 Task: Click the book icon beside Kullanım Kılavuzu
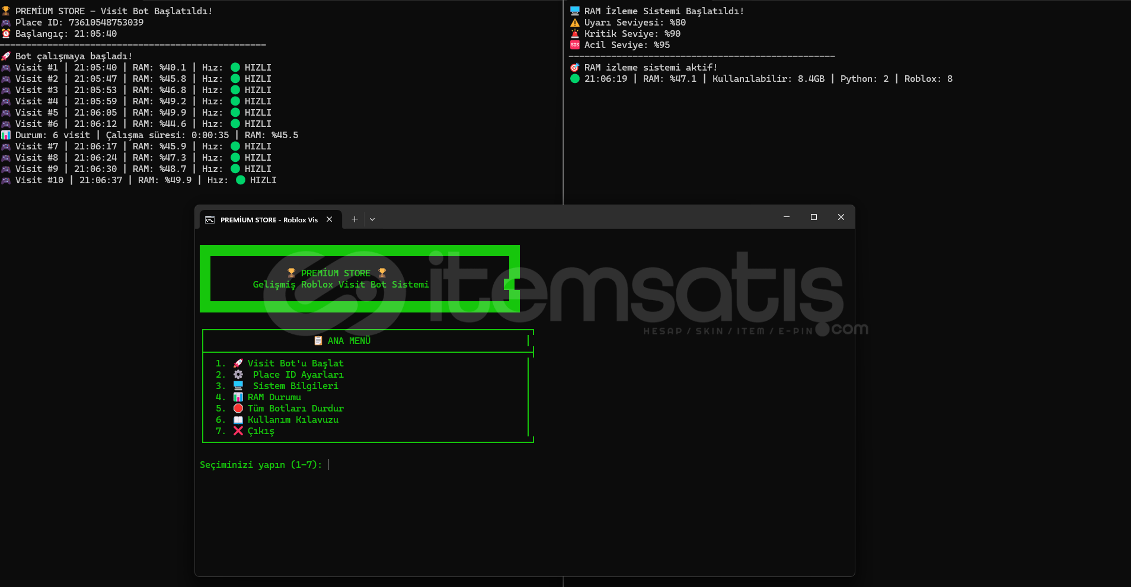238,420
